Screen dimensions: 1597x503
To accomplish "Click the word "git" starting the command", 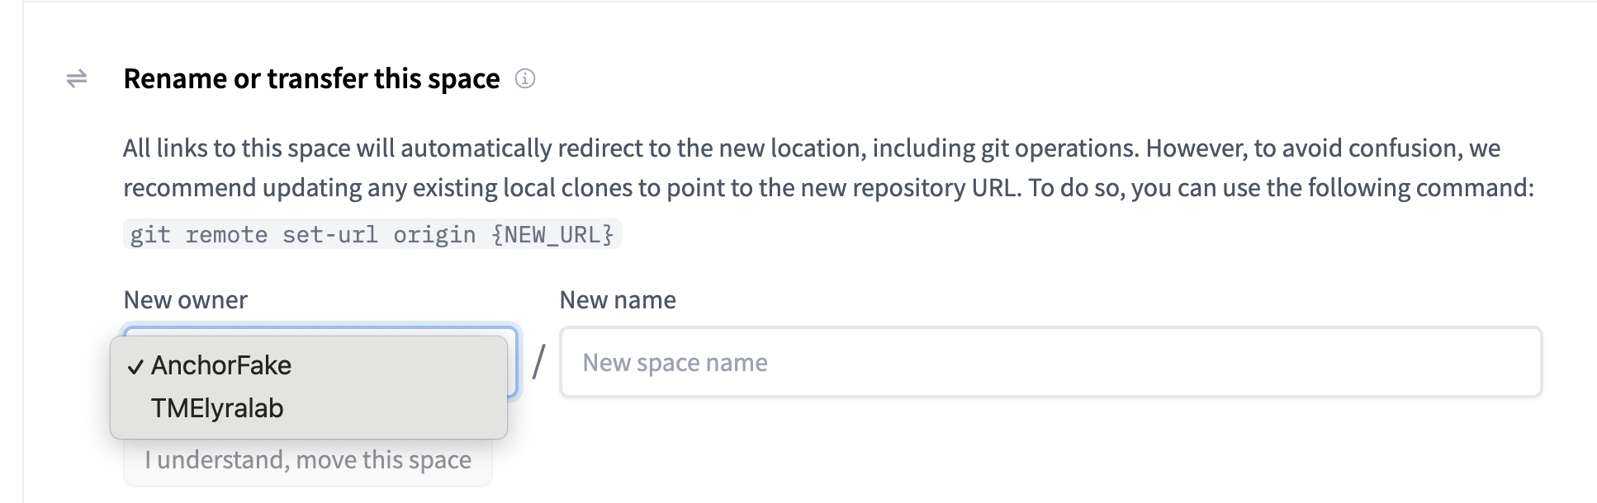I will pos(149,235).
